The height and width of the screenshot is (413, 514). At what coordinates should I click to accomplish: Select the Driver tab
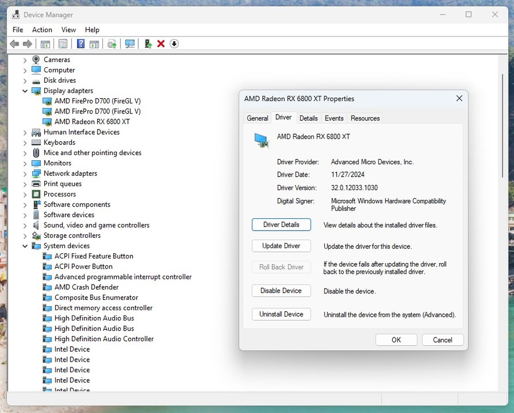click(x=284, y=117)
